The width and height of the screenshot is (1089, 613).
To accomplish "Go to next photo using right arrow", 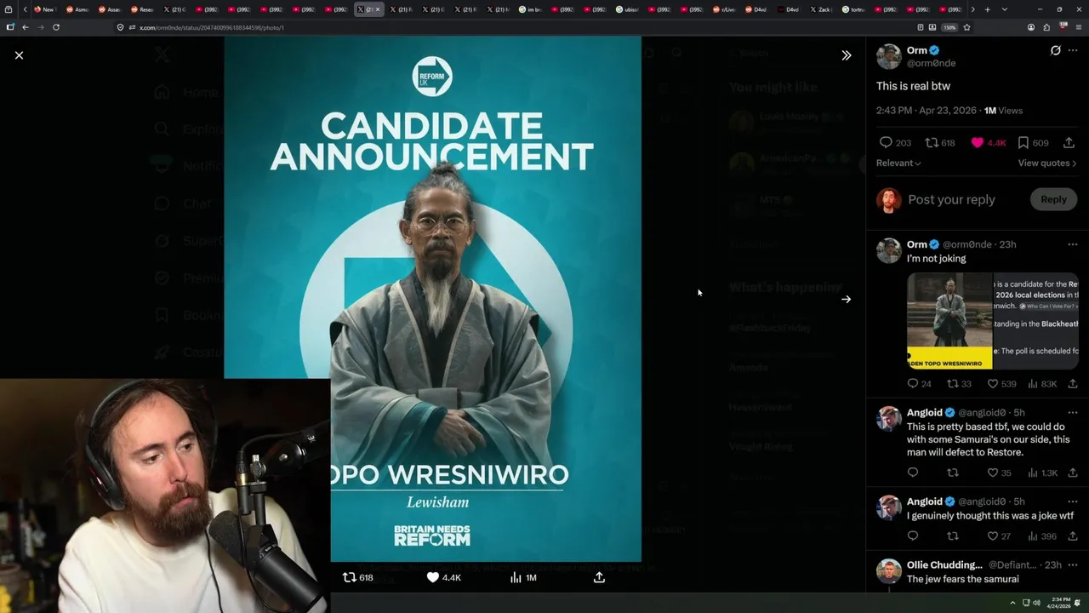I will point(846,300).
